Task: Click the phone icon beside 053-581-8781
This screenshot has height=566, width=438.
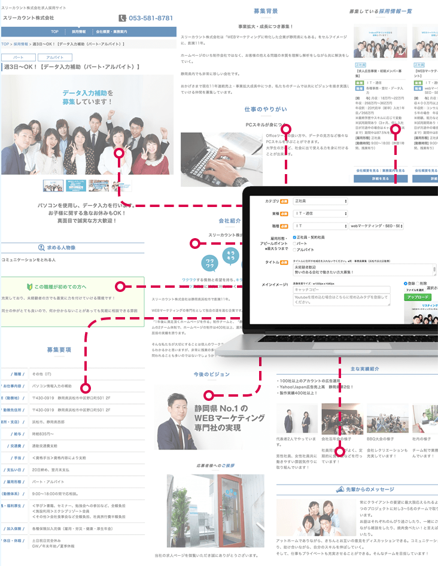Action: point(123,19)
